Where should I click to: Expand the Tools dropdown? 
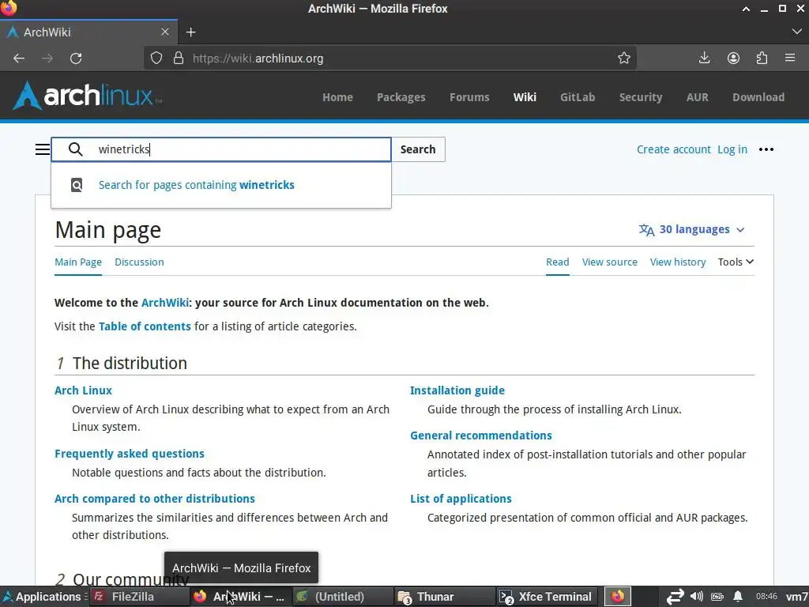point(736,262)
